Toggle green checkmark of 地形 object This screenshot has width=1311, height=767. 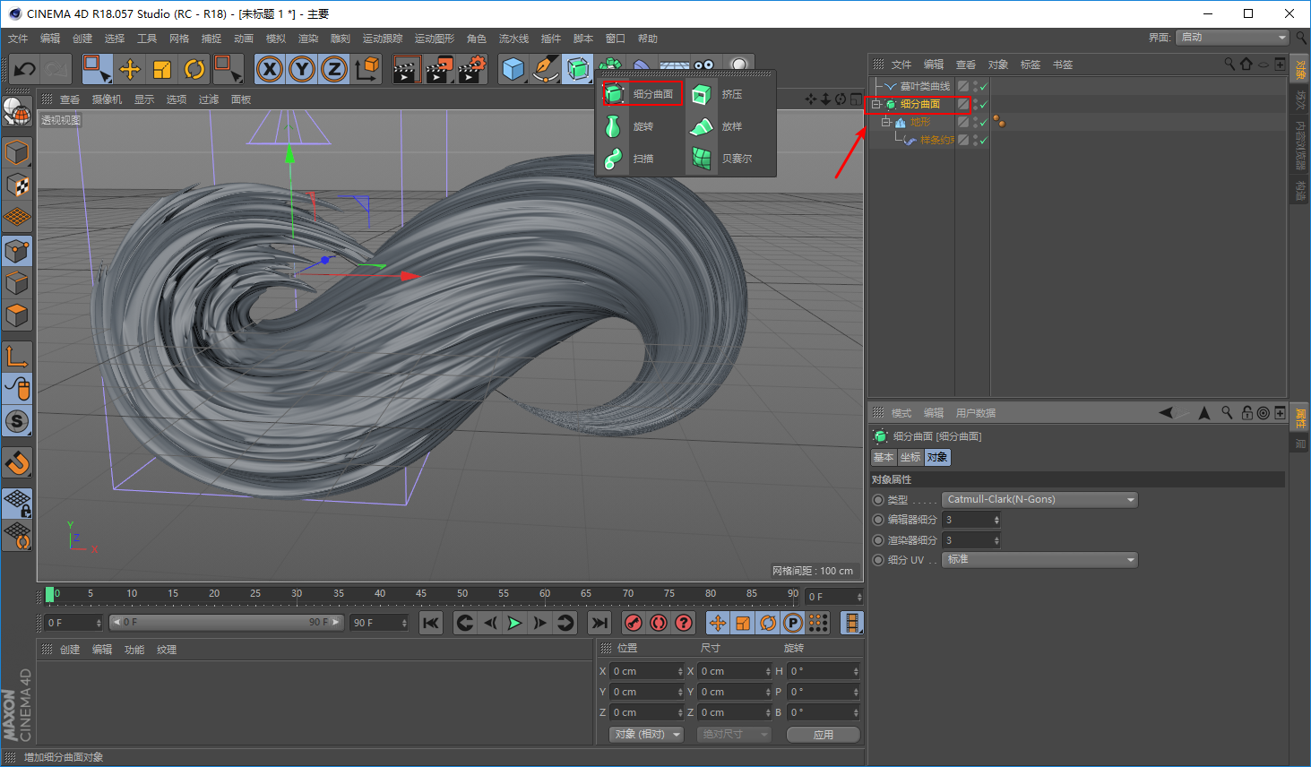pos(984,123)
